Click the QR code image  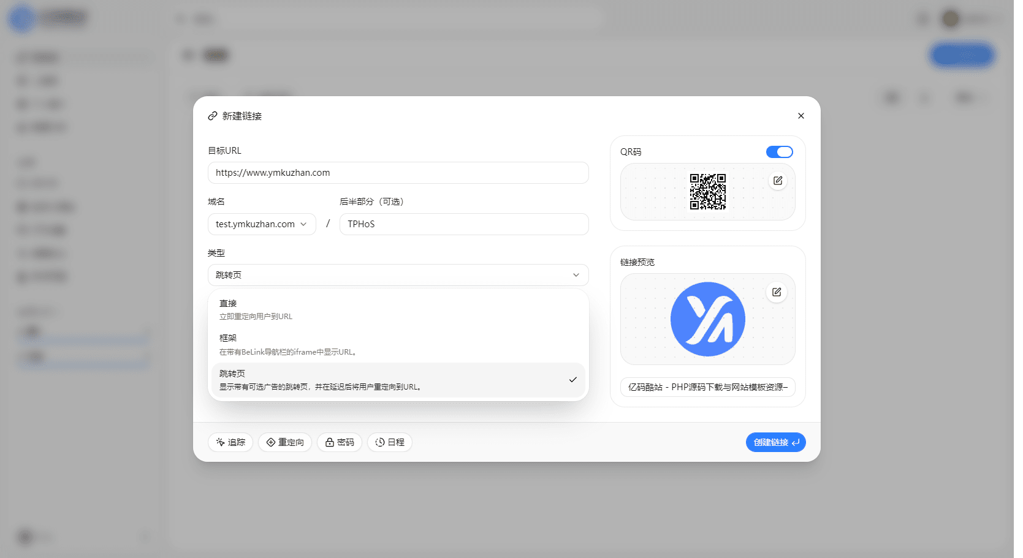708,192
